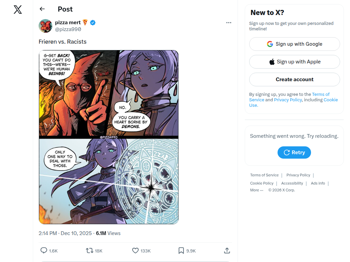Share the post via upload icon

[227, 251]
